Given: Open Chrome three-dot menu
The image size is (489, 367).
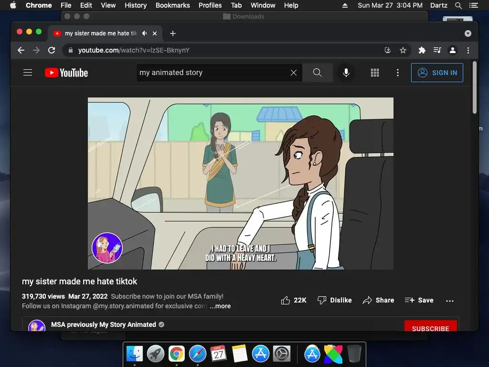Looking at the screenshot, I should (x=468, y=50).
